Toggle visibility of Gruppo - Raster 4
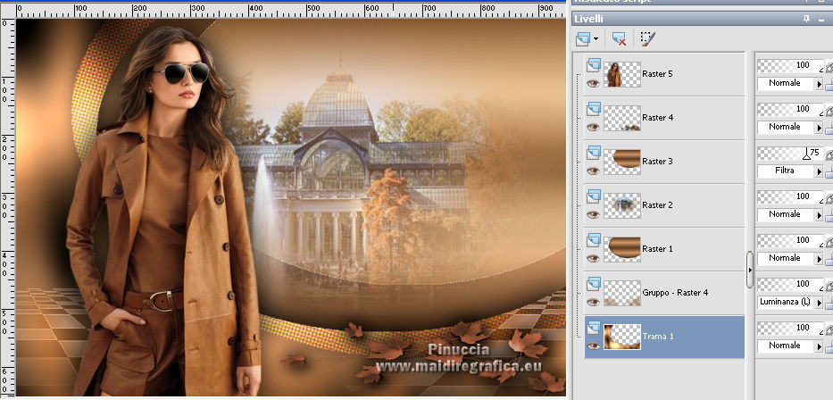 [594, 302]
